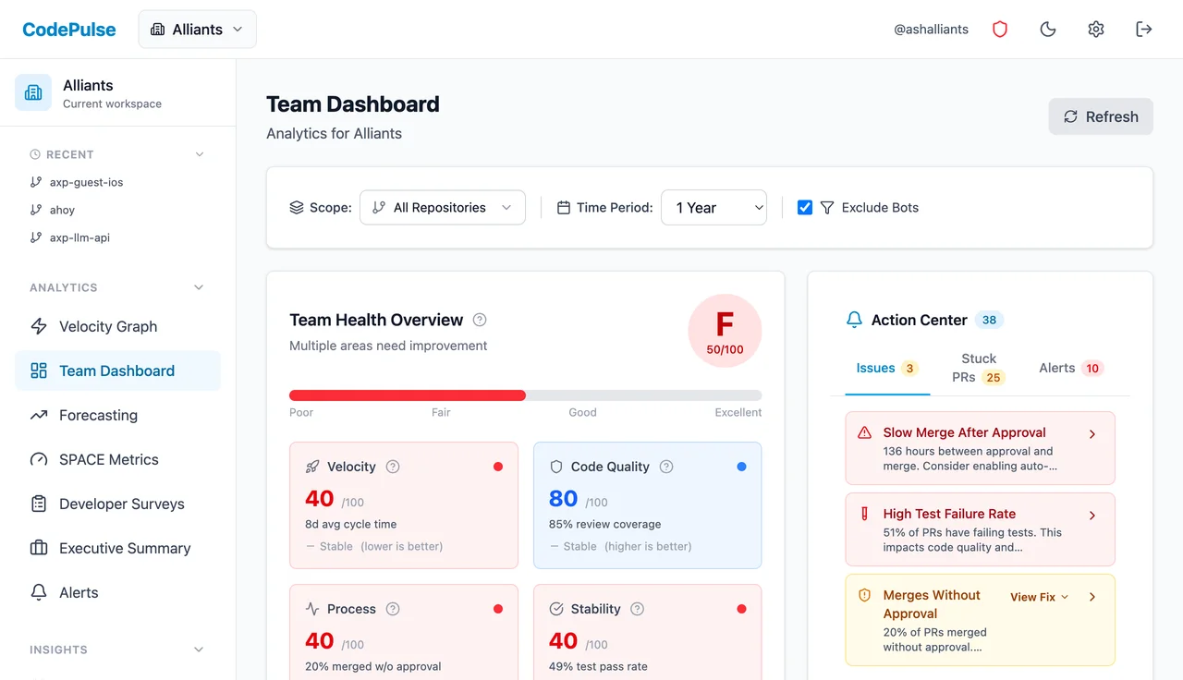Click the Exclude Bots filter funnel icon

tap(827, 208)
